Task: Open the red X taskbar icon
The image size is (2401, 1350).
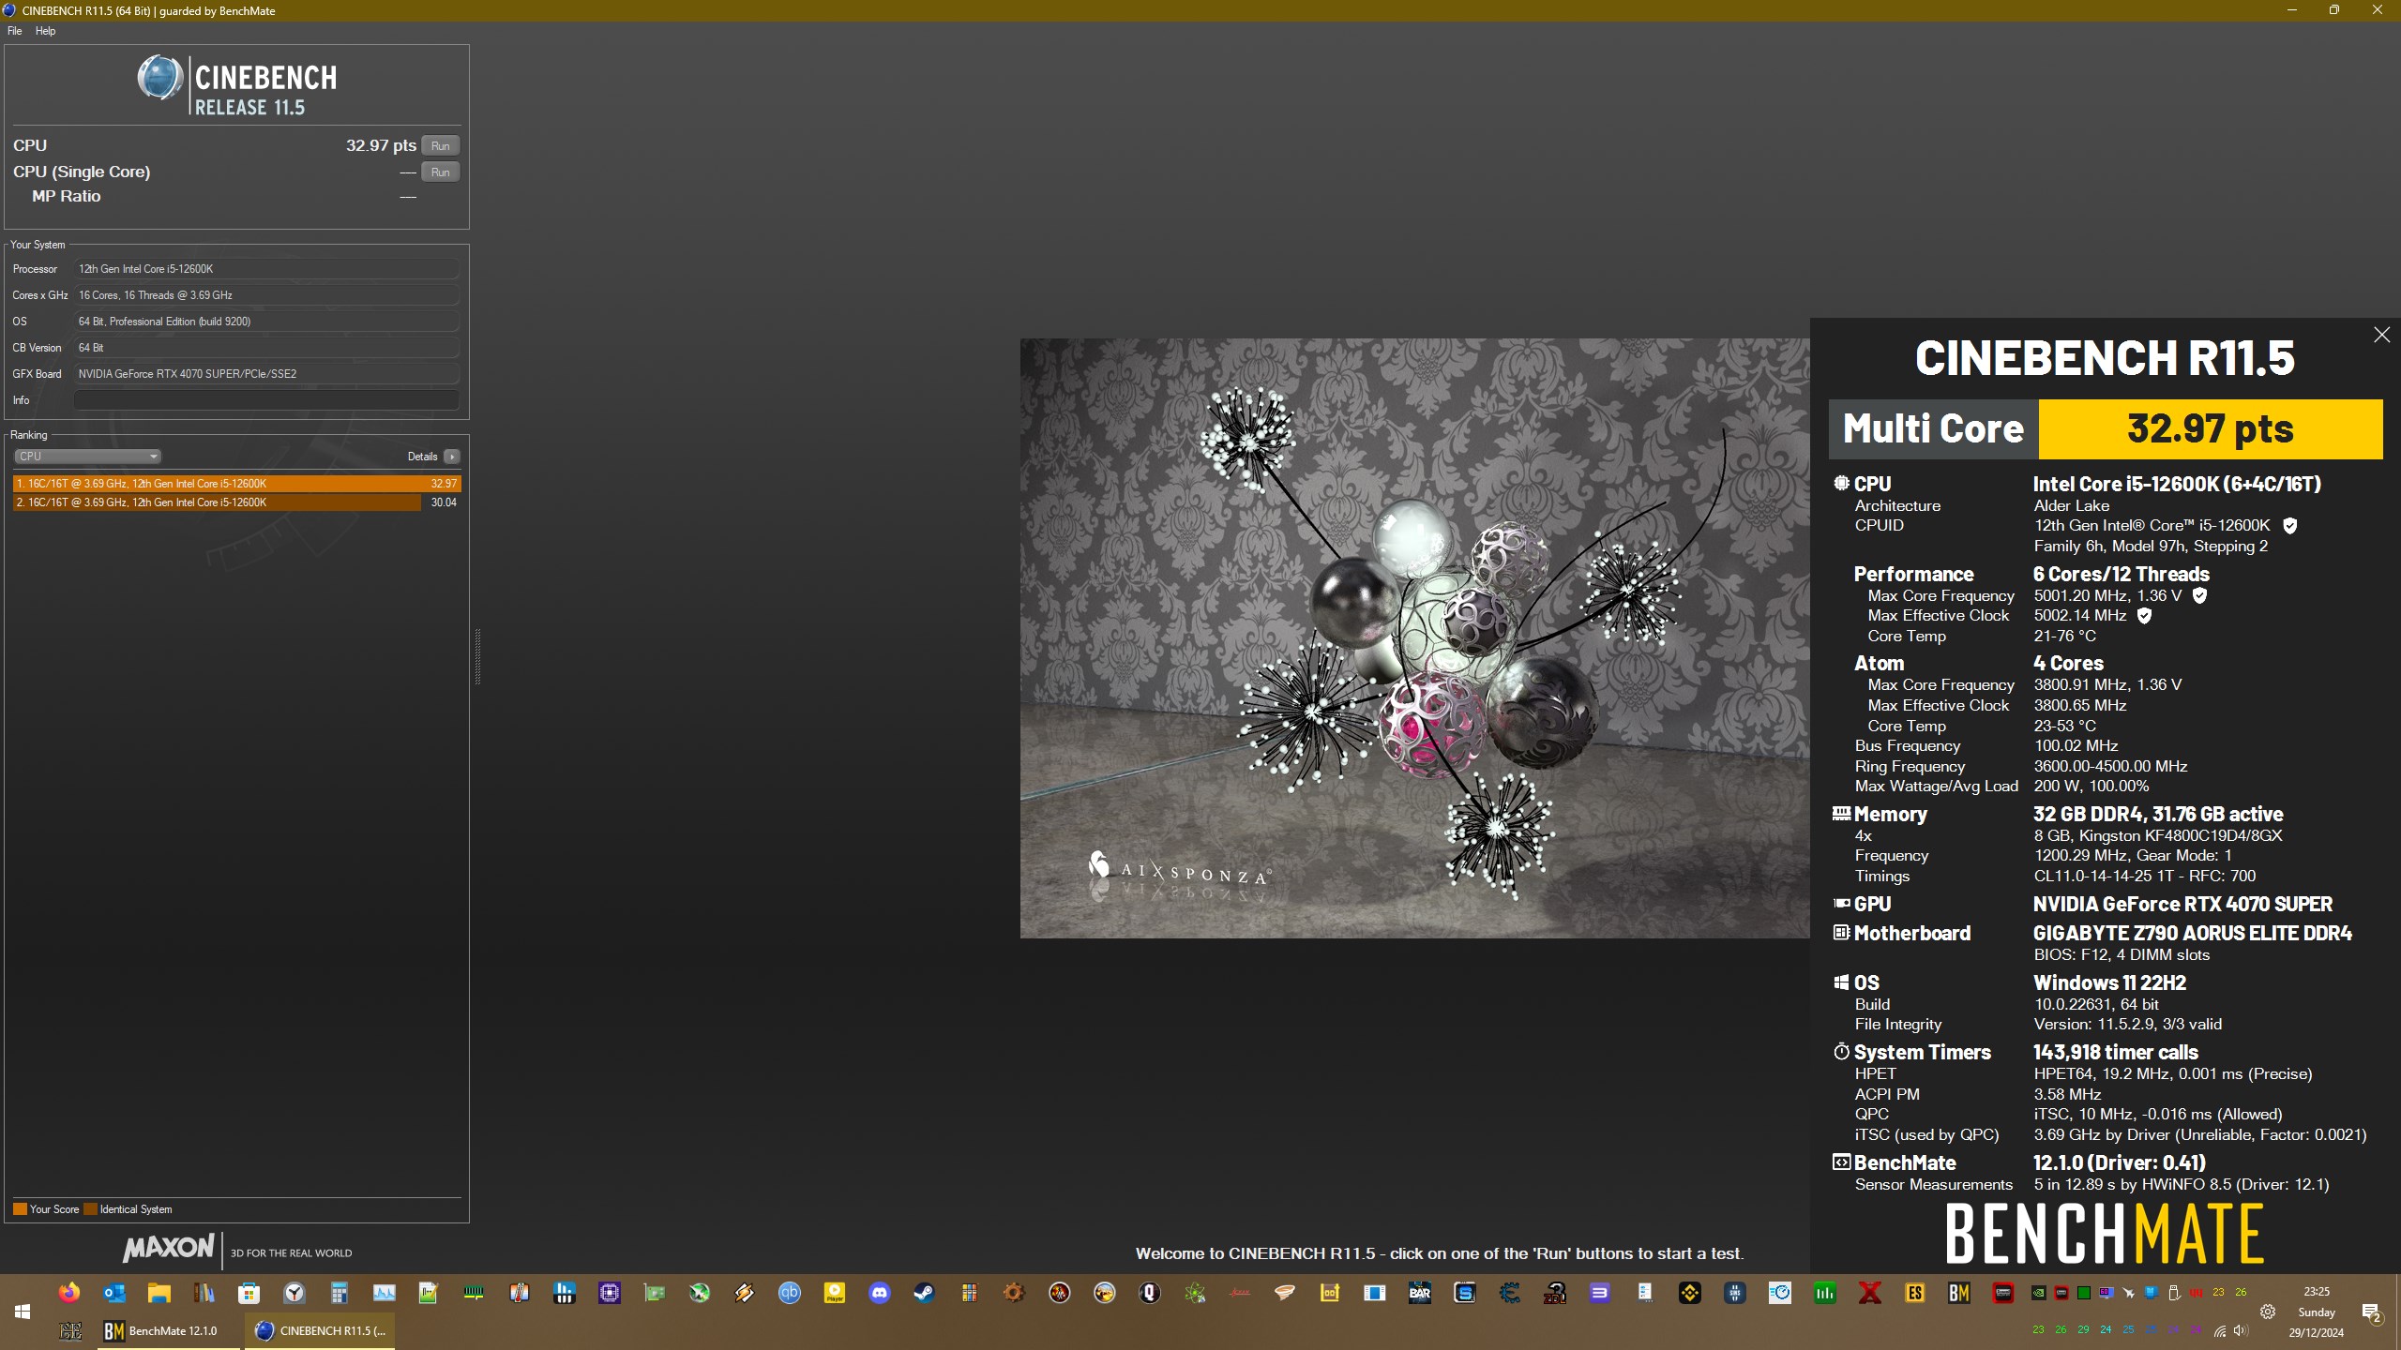Action: click(x=1870, y=1294)
